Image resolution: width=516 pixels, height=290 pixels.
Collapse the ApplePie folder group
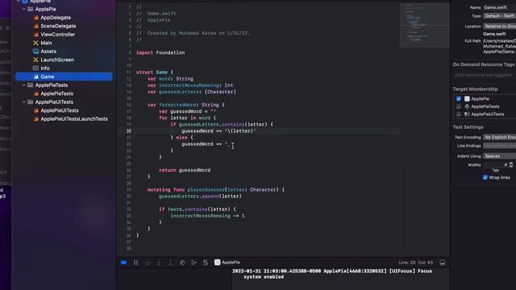[24, 9]
